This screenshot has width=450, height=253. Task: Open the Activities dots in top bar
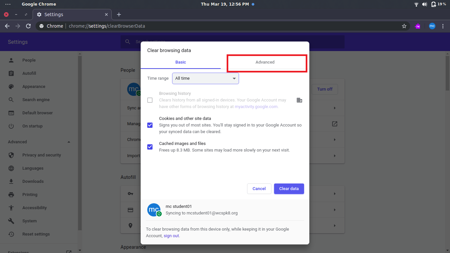pos(8,4)
